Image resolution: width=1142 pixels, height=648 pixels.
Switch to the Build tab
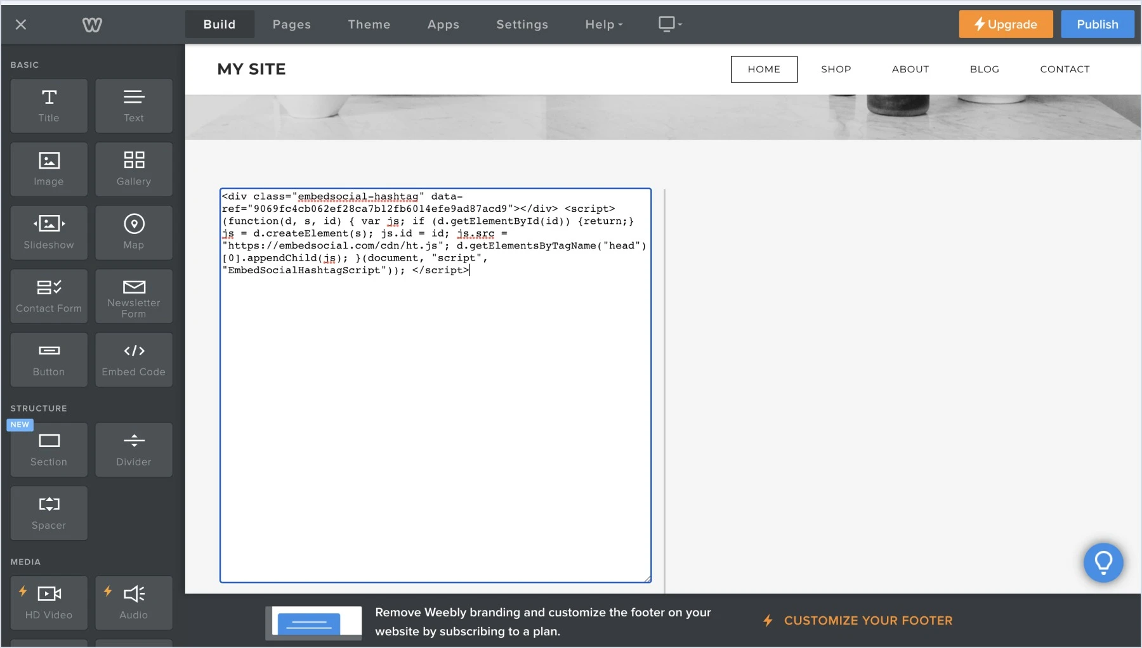click(x=220, y=24)
